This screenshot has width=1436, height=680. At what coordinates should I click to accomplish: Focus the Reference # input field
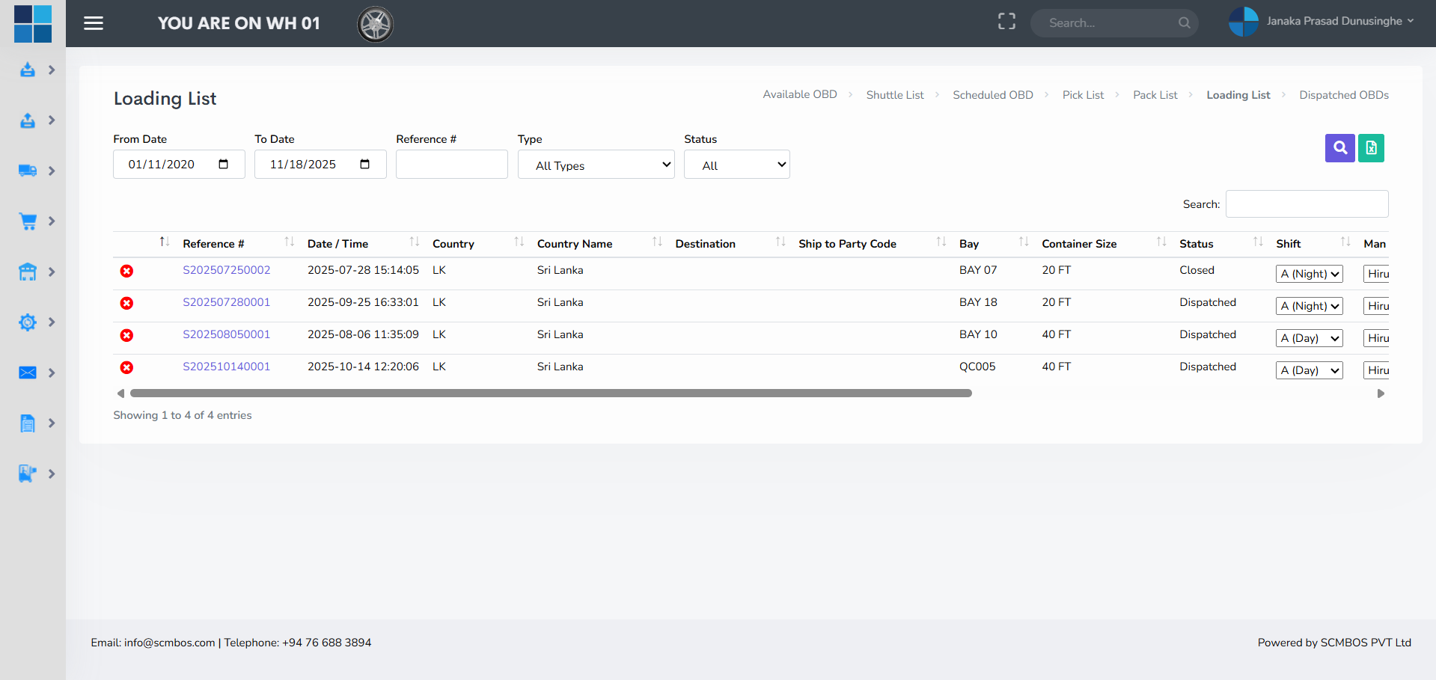[451, 165]
